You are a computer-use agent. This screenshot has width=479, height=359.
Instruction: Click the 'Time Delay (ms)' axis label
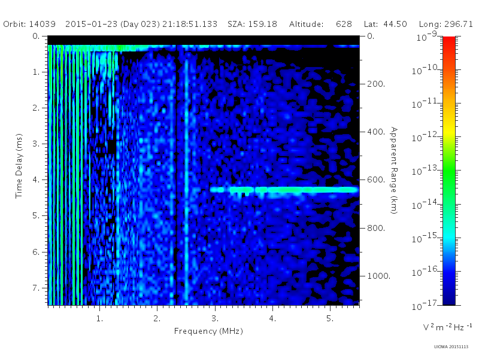[19, 166]
